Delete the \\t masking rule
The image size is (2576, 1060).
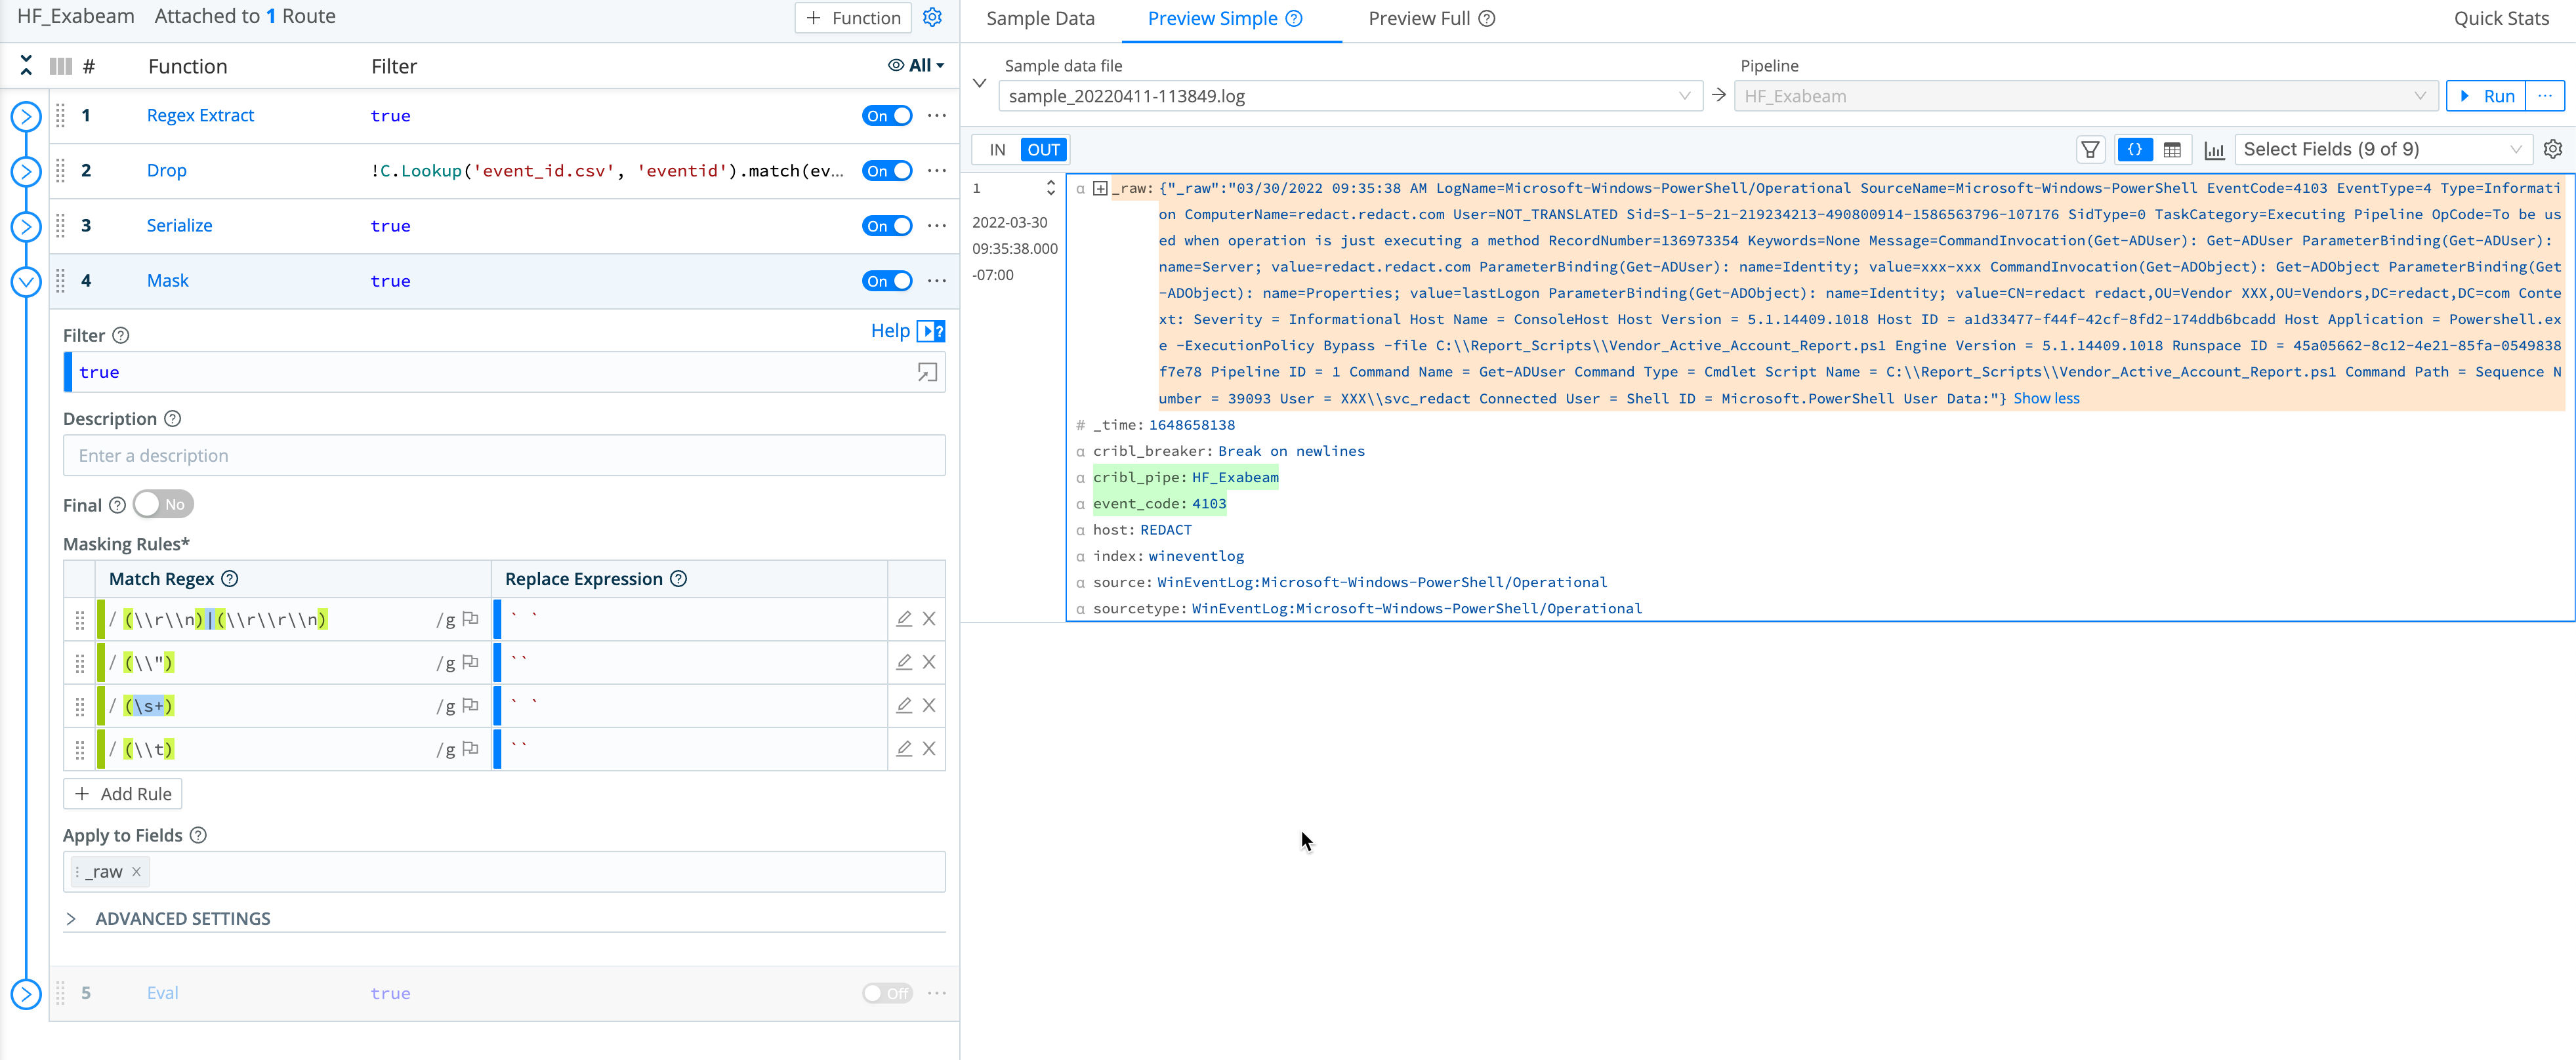tap(929, 748)
